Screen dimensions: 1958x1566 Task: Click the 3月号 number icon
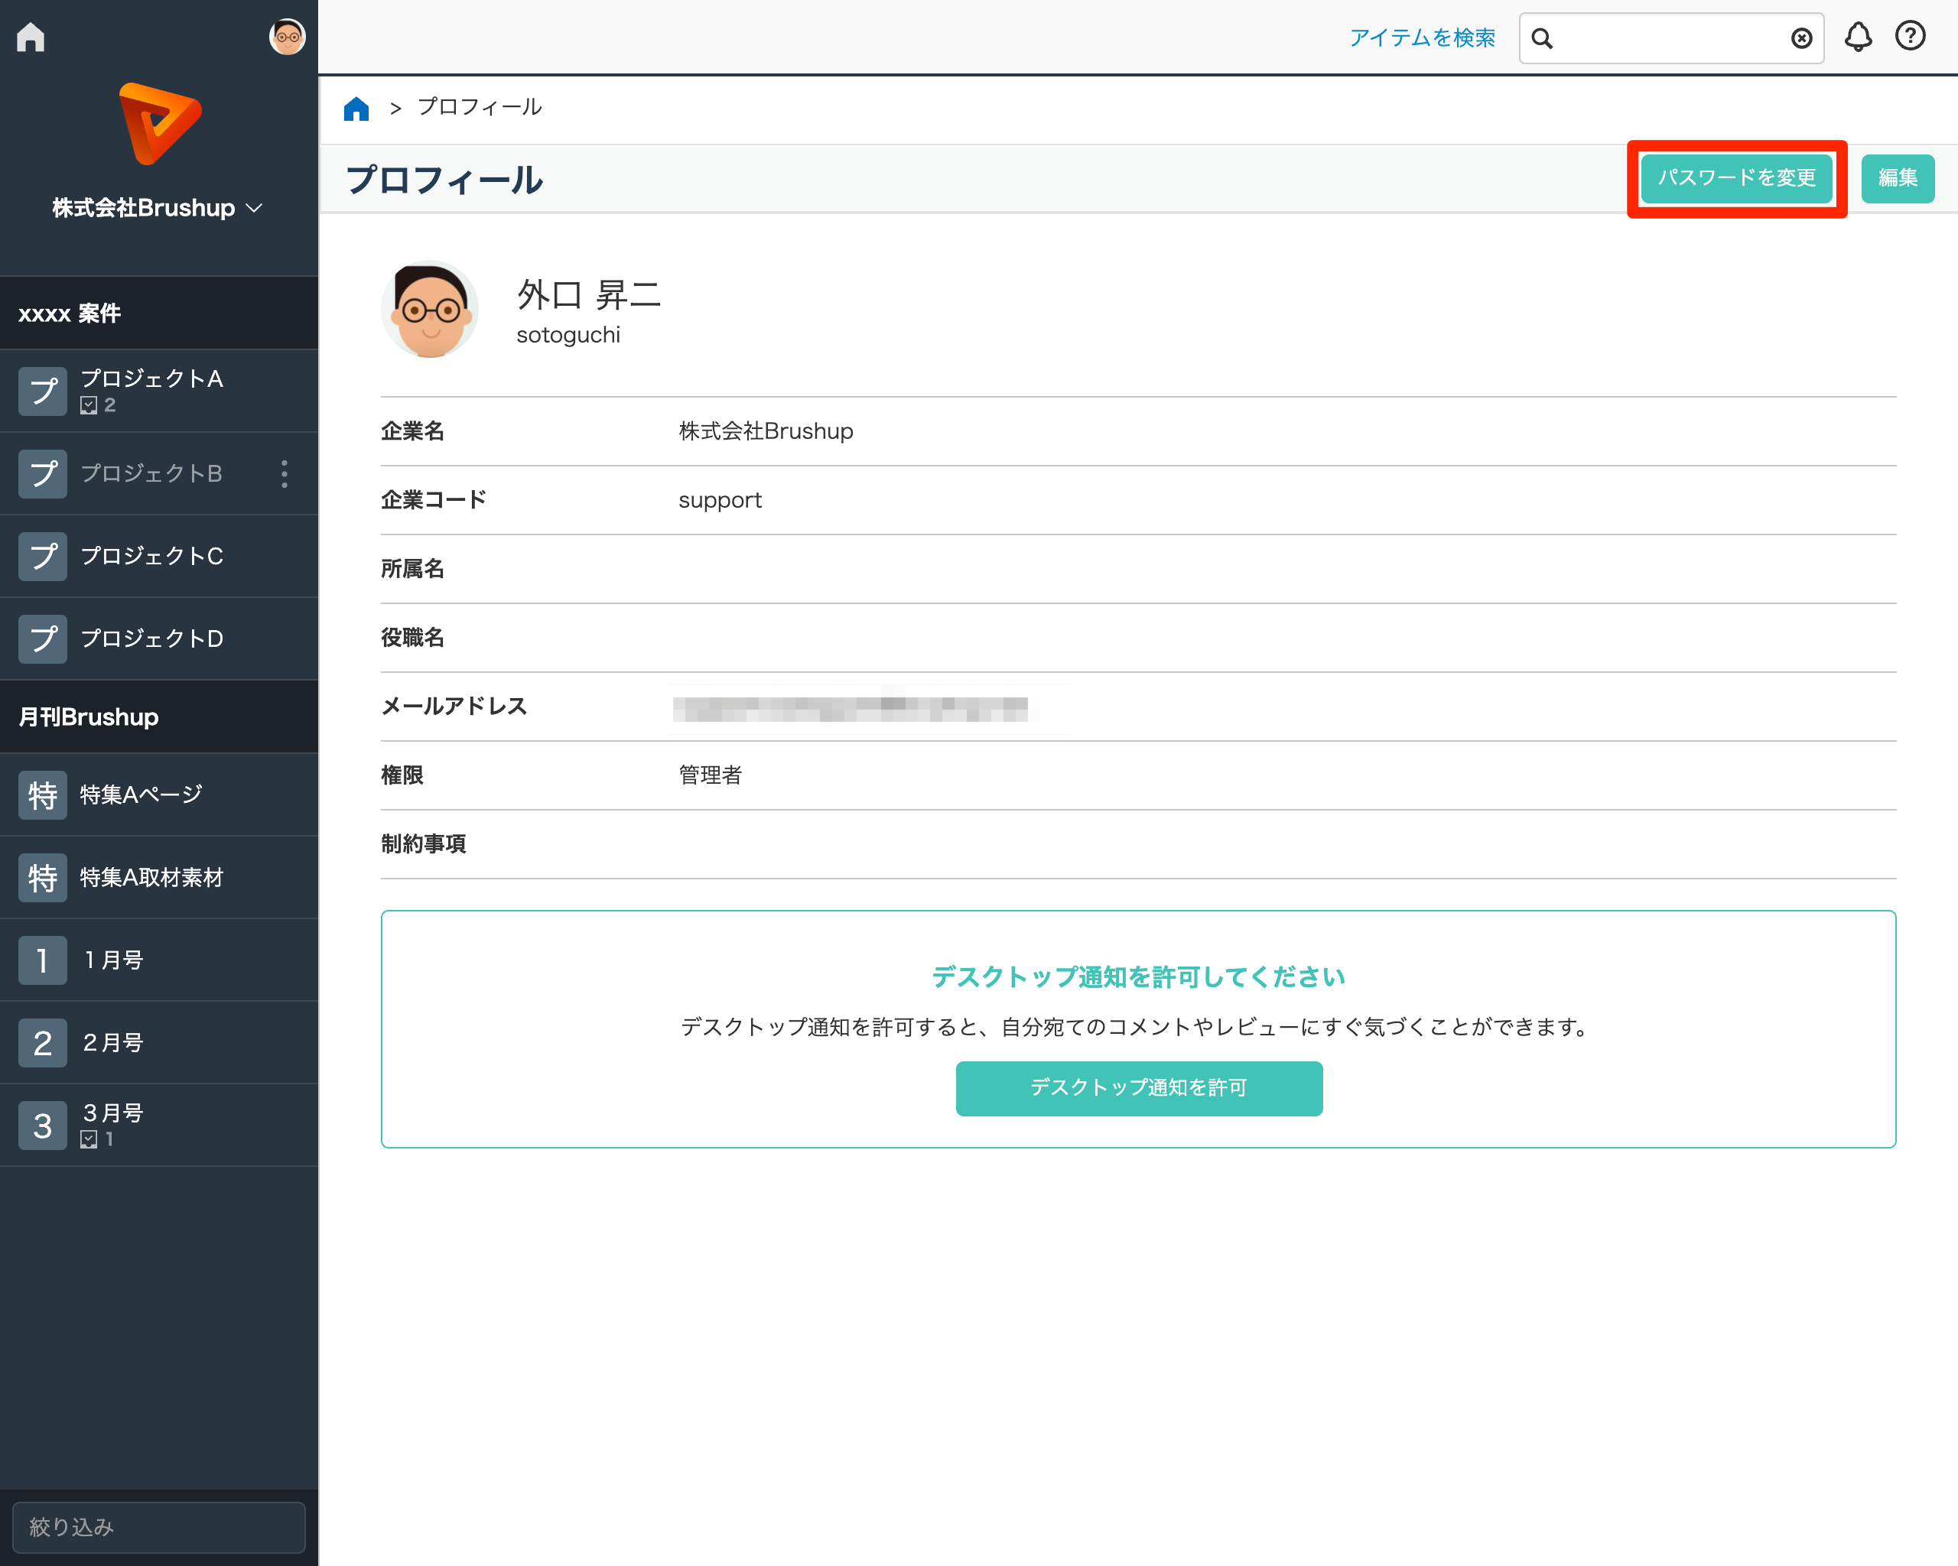coord(43,1126)
